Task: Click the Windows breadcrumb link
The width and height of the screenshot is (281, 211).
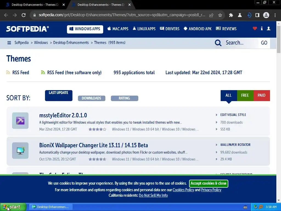Action: click(x=41, y=43)
